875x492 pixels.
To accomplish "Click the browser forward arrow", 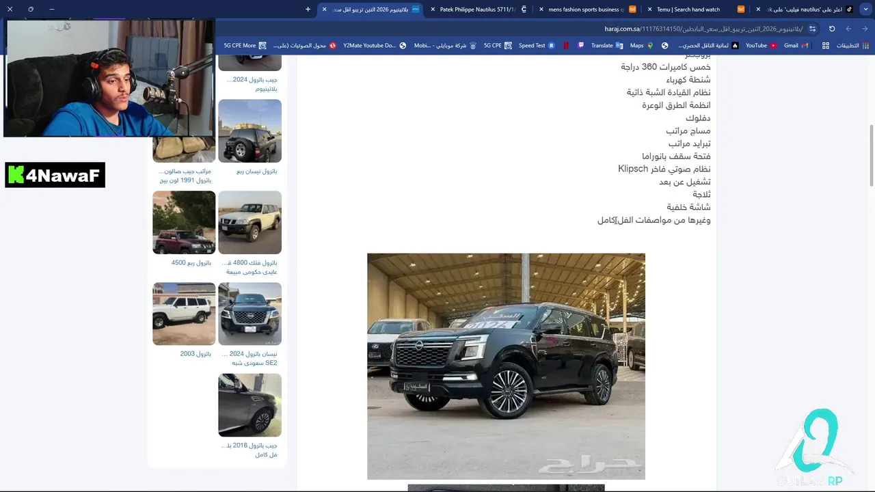I will coord(848,29).
